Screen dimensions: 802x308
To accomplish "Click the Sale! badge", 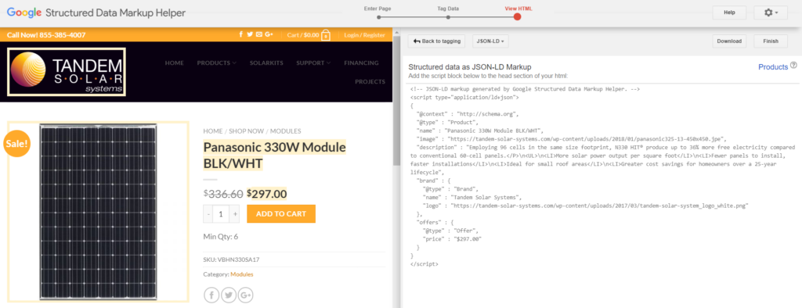I will point(17,144).
